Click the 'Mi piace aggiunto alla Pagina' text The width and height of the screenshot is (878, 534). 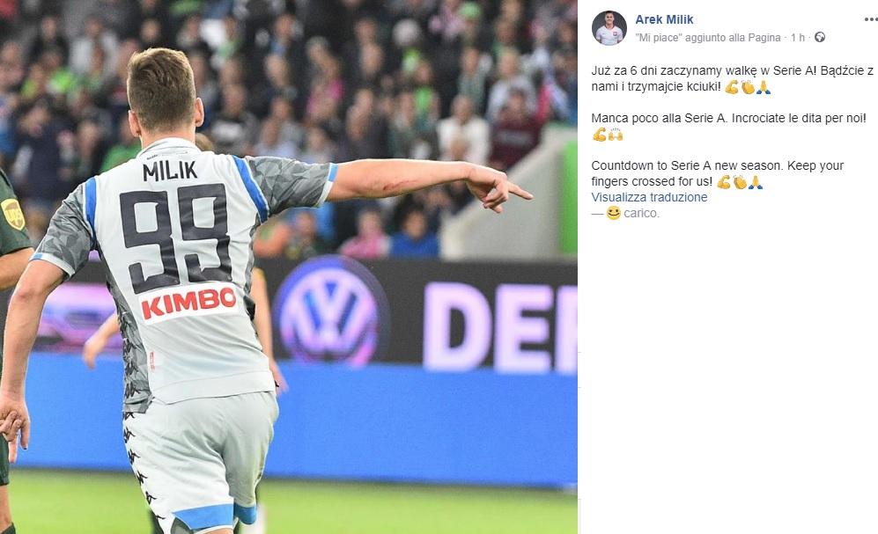[x=708, y=38]
